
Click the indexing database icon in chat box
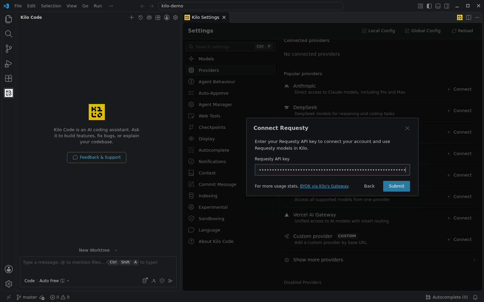coord(145,281)
